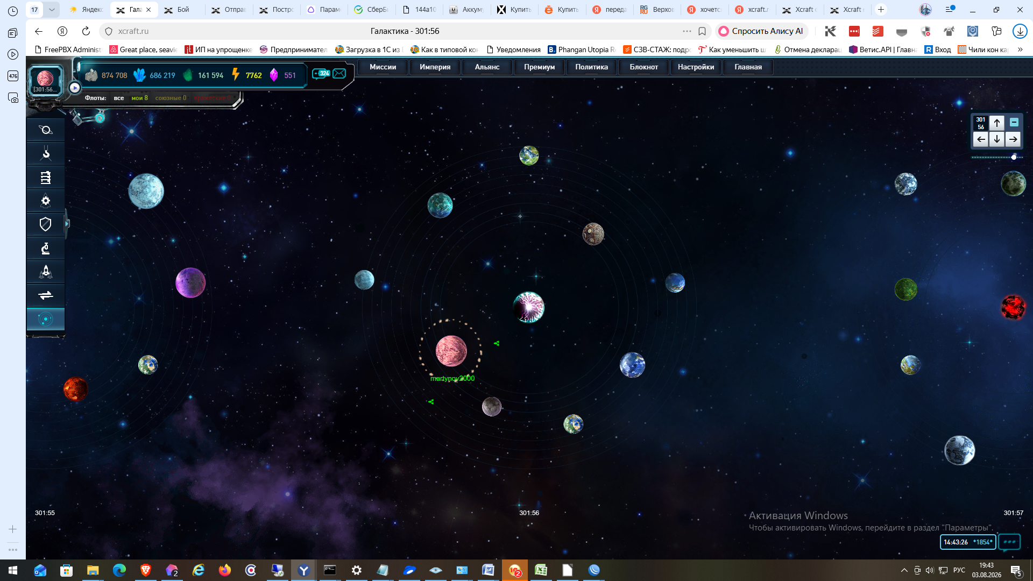Open the browser history clock icon
The image size is (1033, 581).
13,11
